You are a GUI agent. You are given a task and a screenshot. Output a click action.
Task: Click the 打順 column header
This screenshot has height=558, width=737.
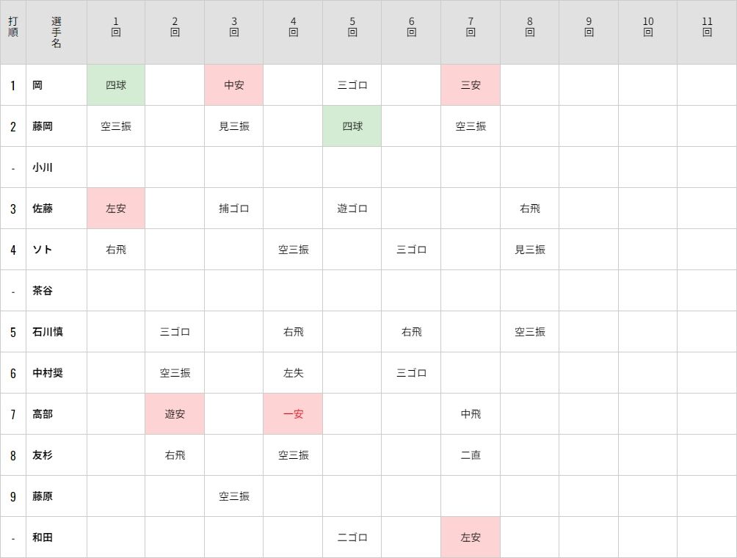coord(13,32)
